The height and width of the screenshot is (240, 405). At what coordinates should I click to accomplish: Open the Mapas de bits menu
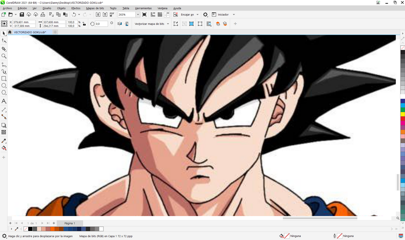[x=95, y=8]
